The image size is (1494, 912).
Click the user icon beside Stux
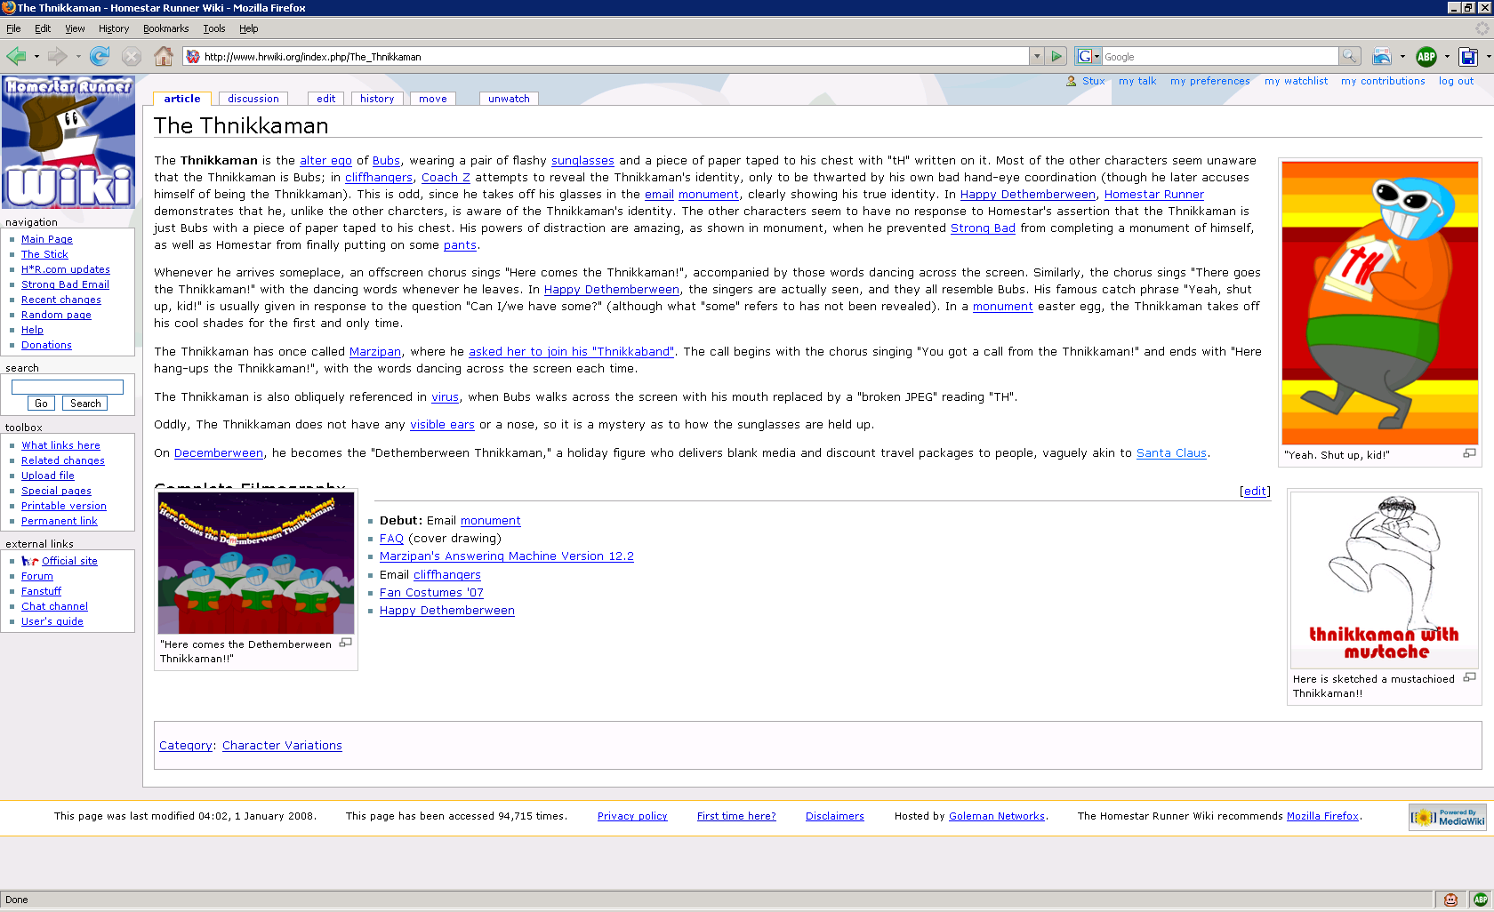[x=1072, y=81]
